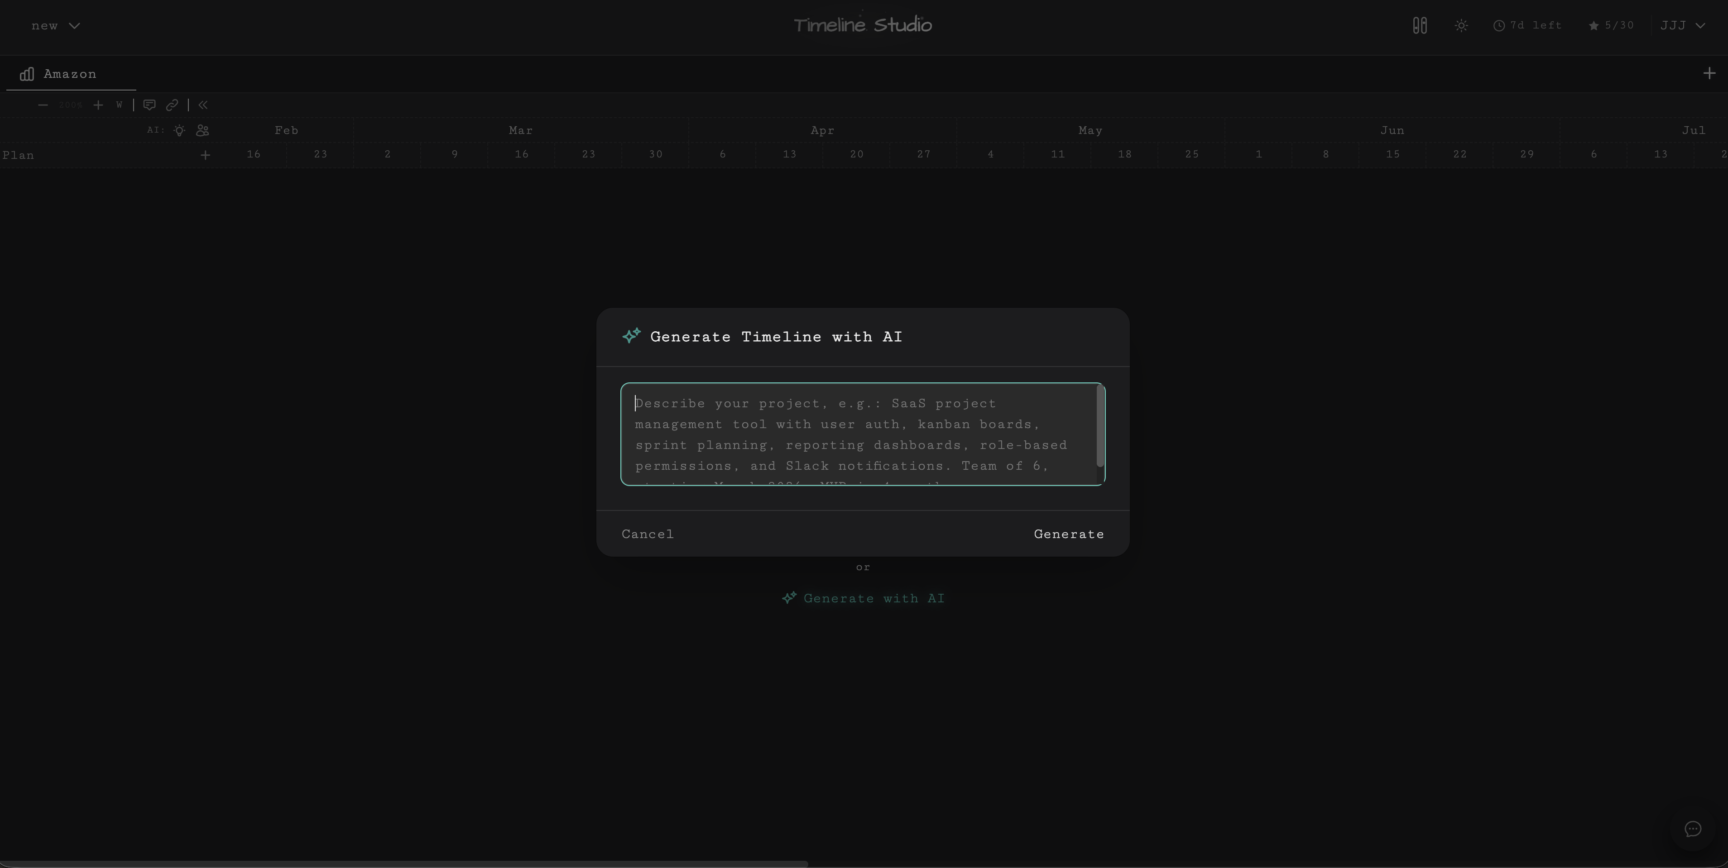Cancel the AI timeline dialog
Viewport: 1728px width, 868px height.
point(647,534)
